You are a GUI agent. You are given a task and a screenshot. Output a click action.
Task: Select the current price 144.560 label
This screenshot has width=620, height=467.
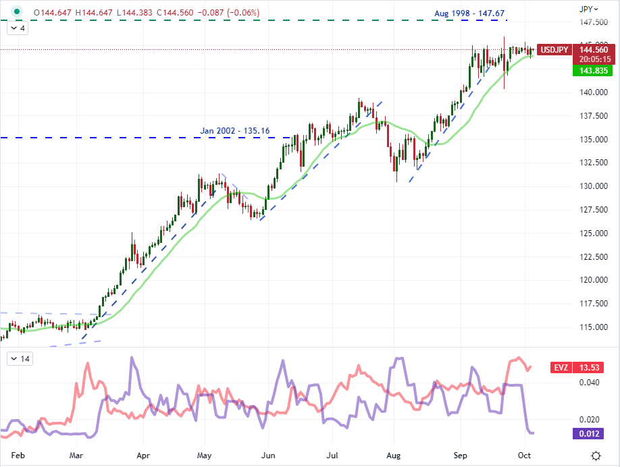click(x=594, y=50)
